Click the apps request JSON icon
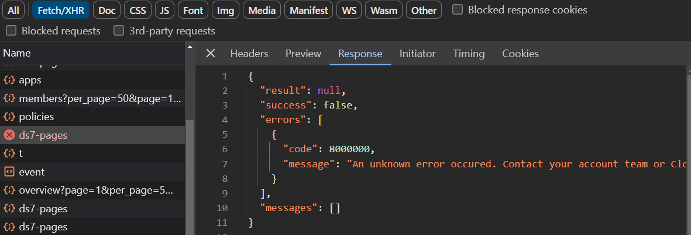The height and width of the screenshot is (235, 691). [9, 80]
